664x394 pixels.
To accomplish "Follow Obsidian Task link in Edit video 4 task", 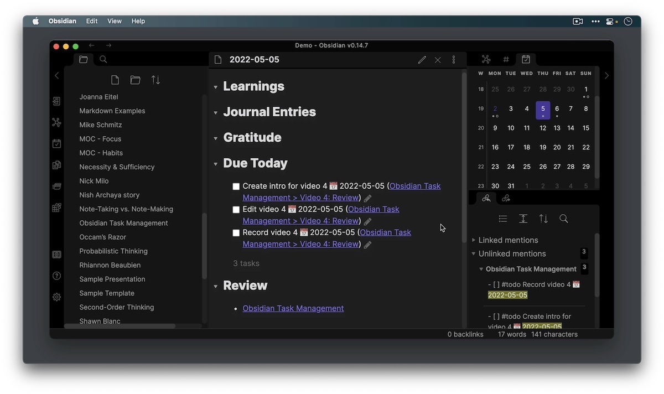I will 321,215.
